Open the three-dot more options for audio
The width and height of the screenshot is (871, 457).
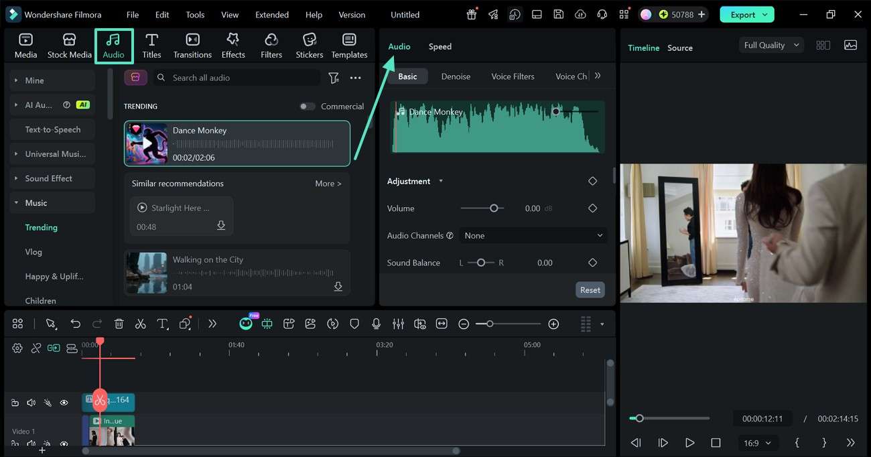click(355, 78)
